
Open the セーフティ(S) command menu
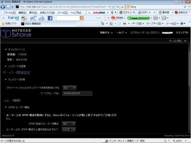pos(155,23)
